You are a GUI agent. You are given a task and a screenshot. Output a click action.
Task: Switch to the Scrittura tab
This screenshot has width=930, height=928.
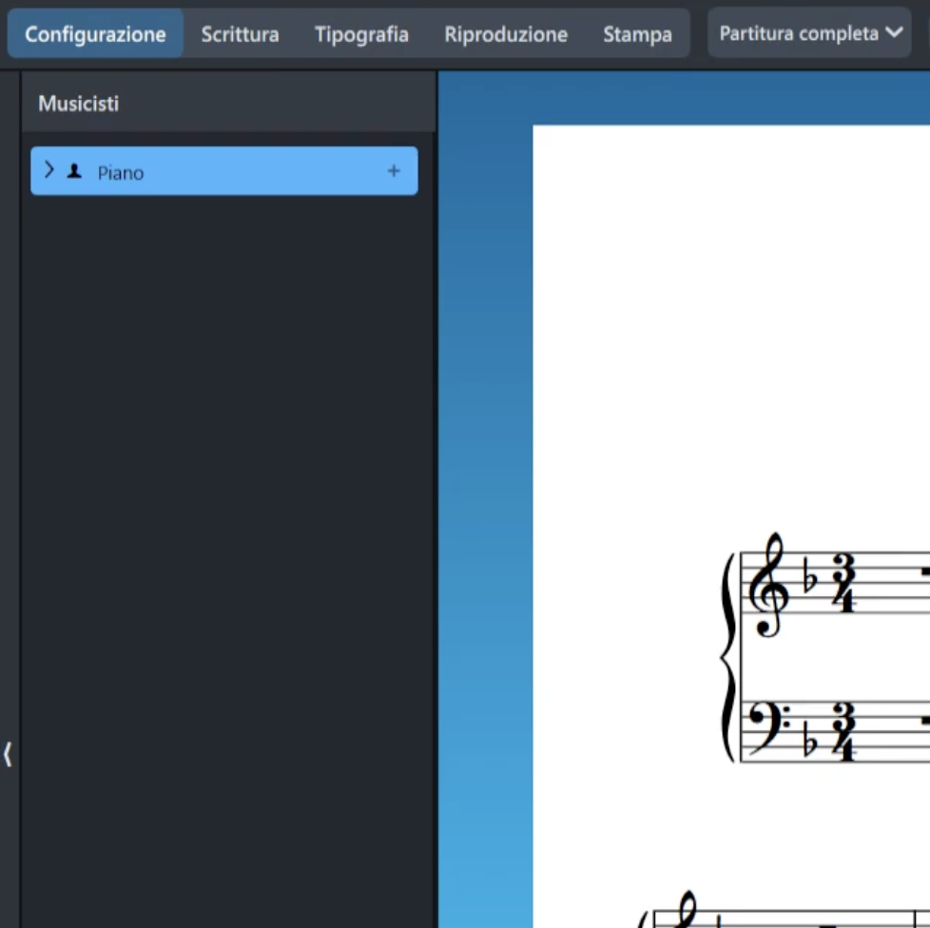pos(240,35)
